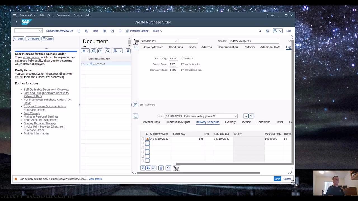Click the orange warning triangle in schedule row
This screenshot has height=201, width=358.
pos(147,139)
